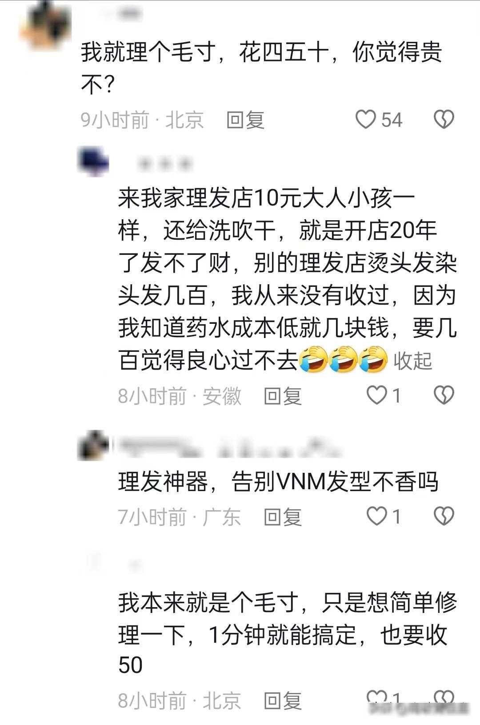Reply to the 9小时前 Beijing comment
The width and height of the screenshot is (480, 725).
245,120
